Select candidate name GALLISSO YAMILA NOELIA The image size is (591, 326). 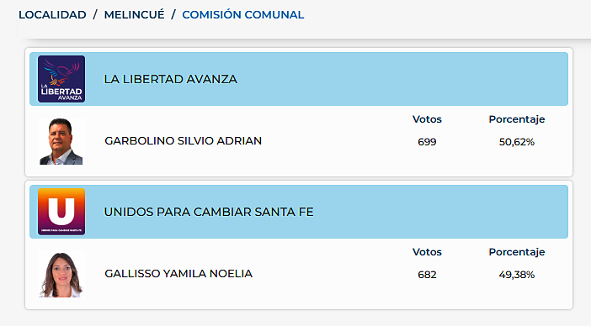[178, 273]
